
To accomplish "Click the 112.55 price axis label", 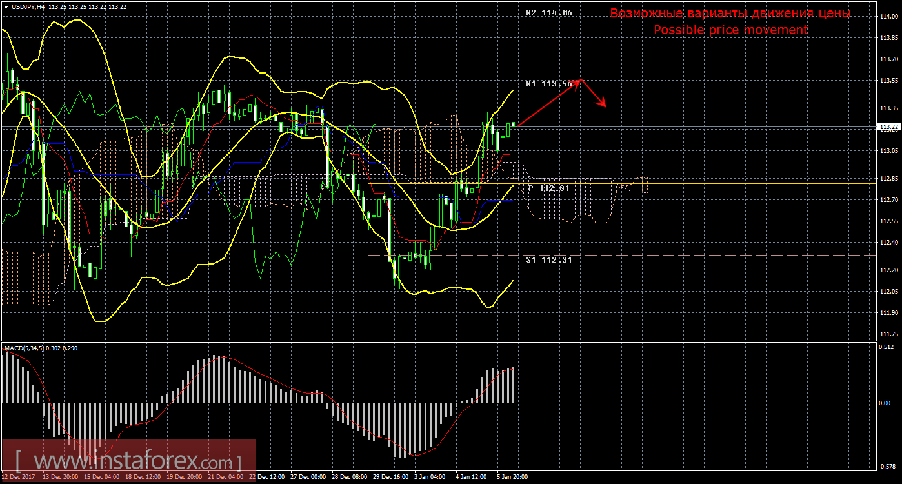I will click(889, 221).
